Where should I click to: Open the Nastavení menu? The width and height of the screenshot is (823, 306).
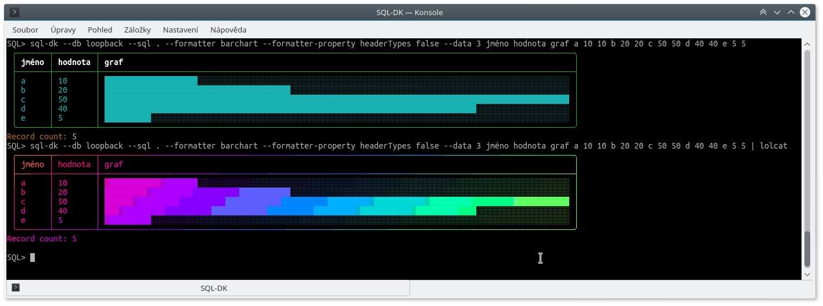coord(181,30)
